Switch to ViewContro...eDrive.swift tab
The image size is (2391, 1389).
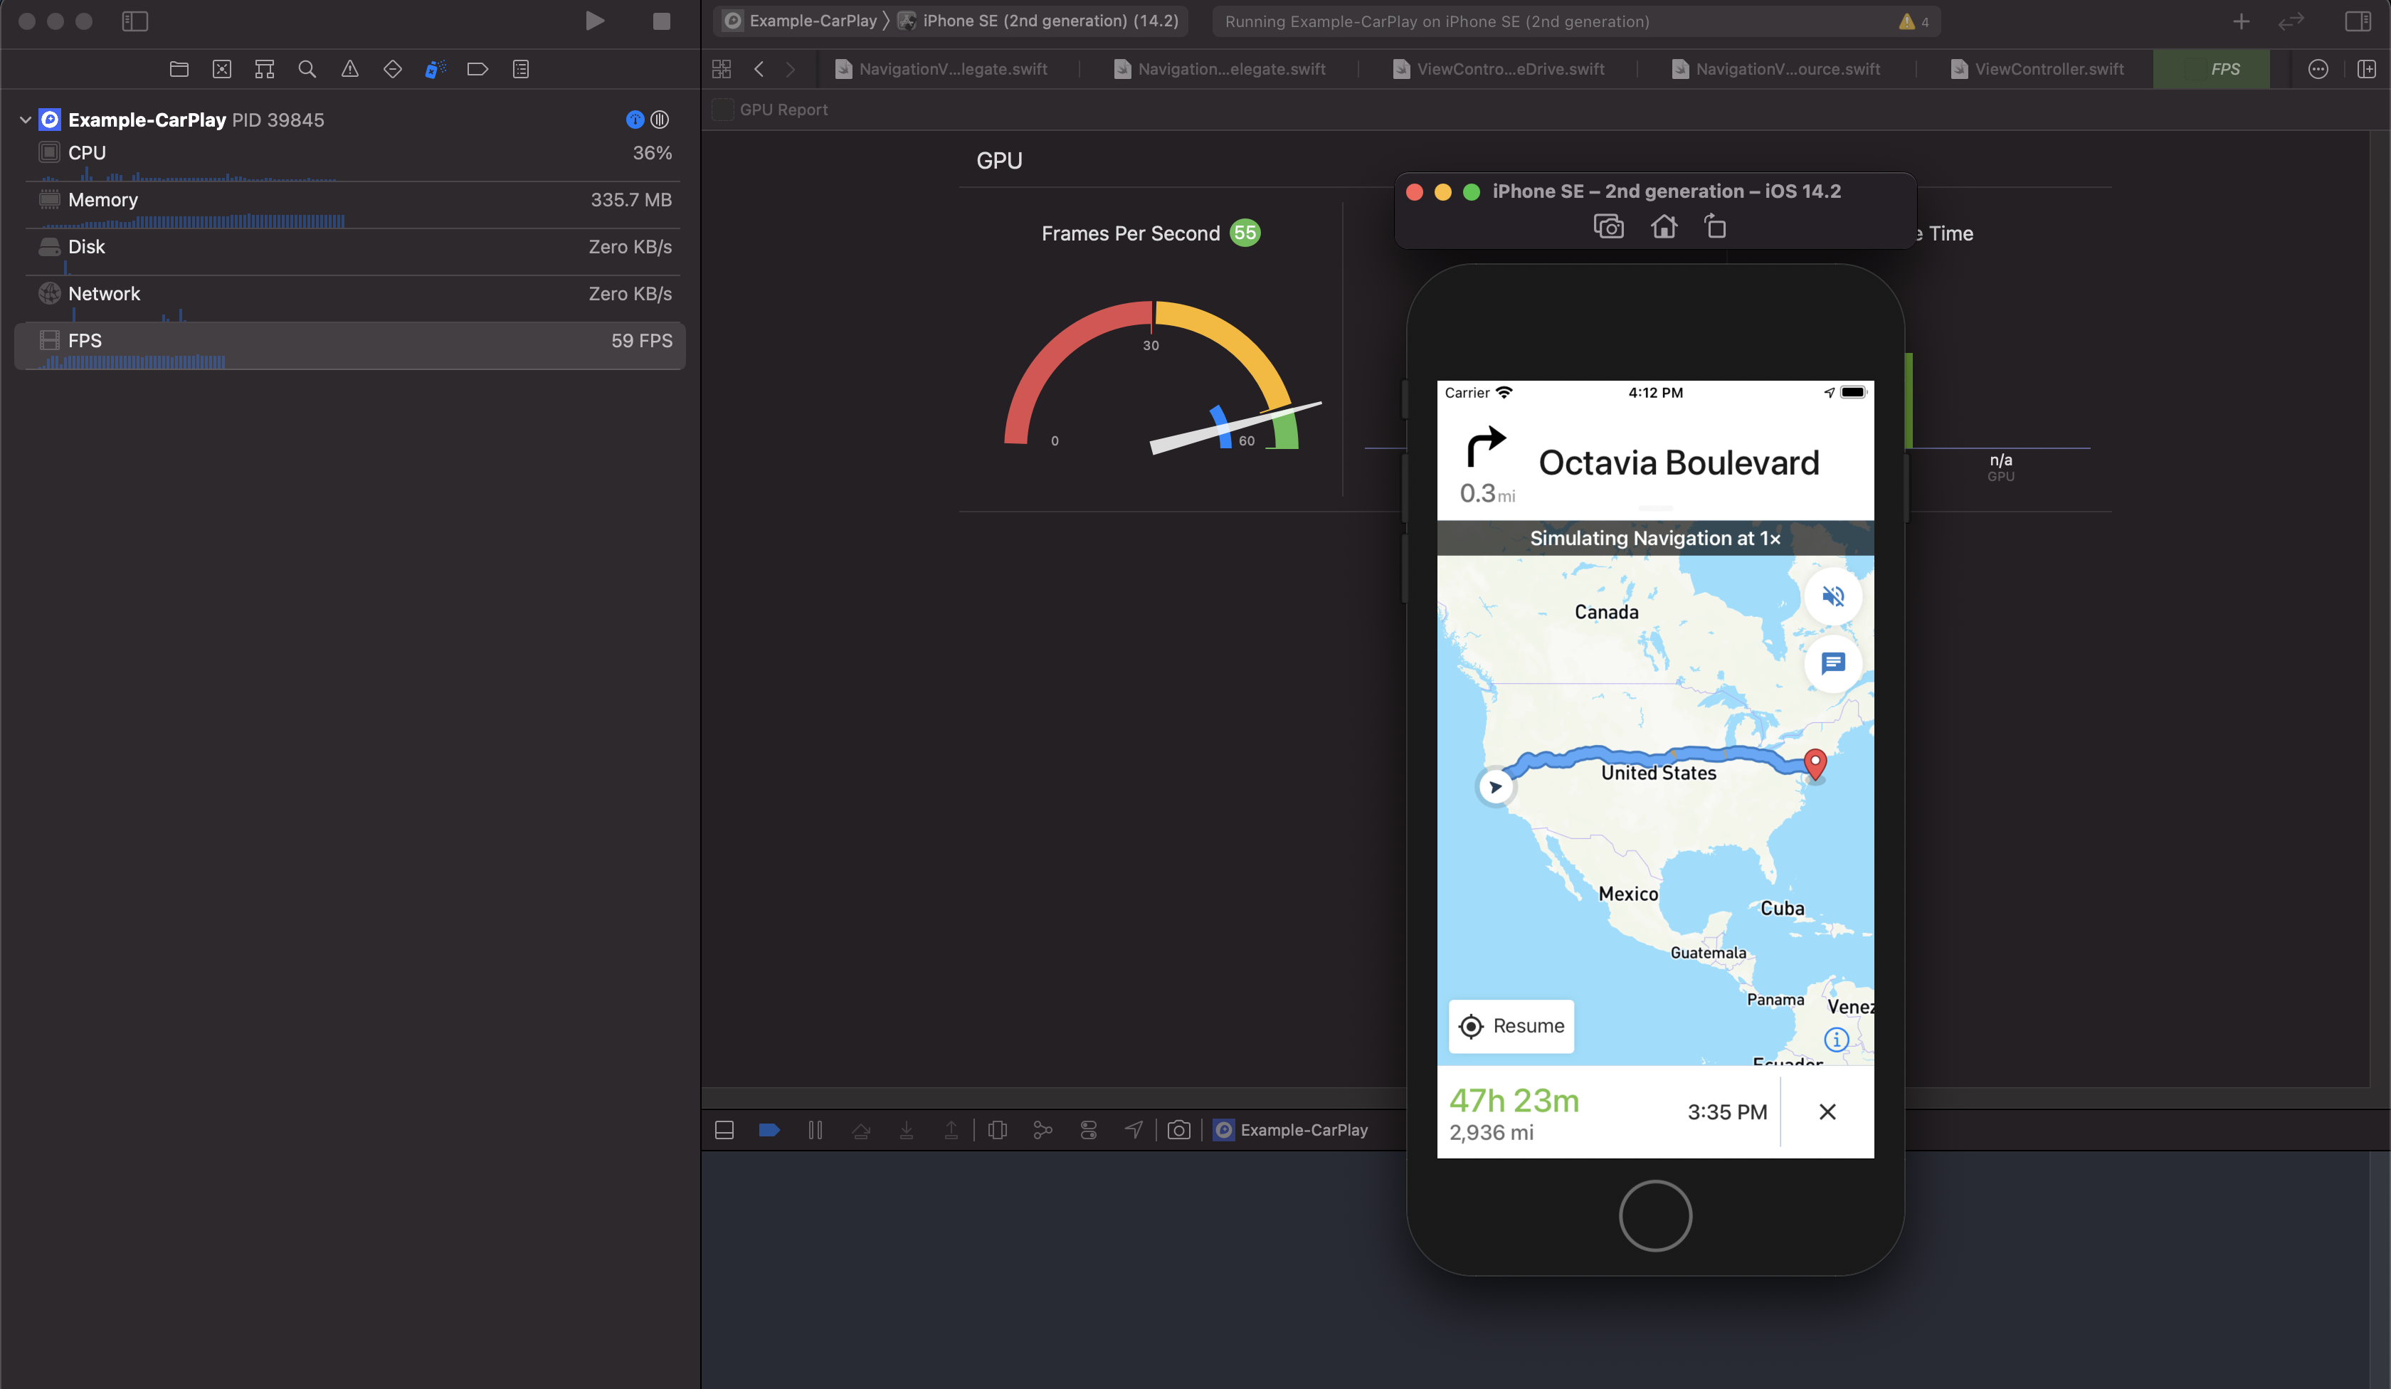click(1498, 69)
